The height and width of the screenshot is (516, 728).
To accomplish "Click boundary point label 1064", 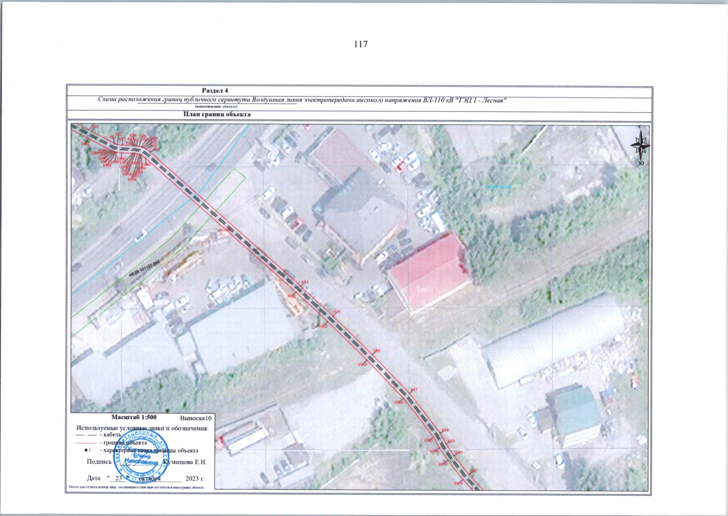I will coord(398,402).
